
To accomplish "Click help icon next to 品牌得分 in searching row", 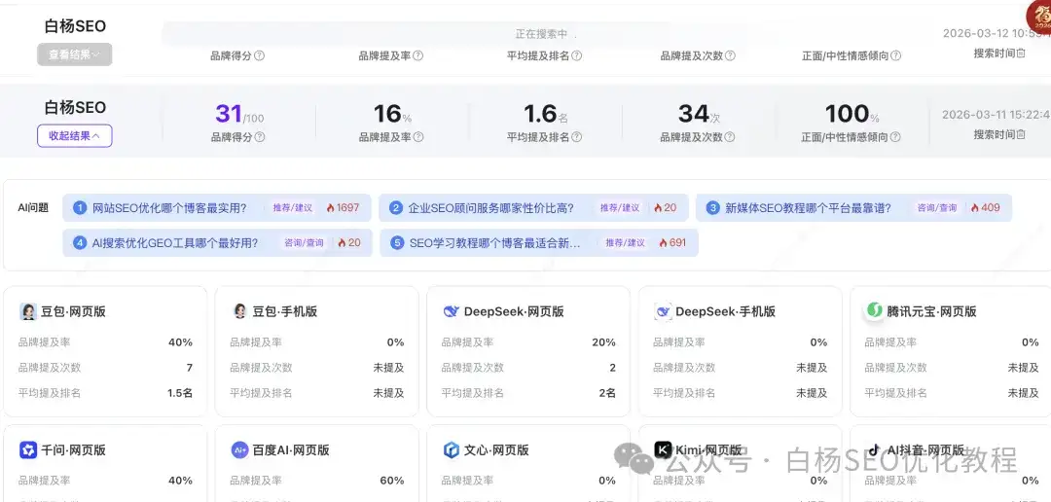I will pos(260,56).
